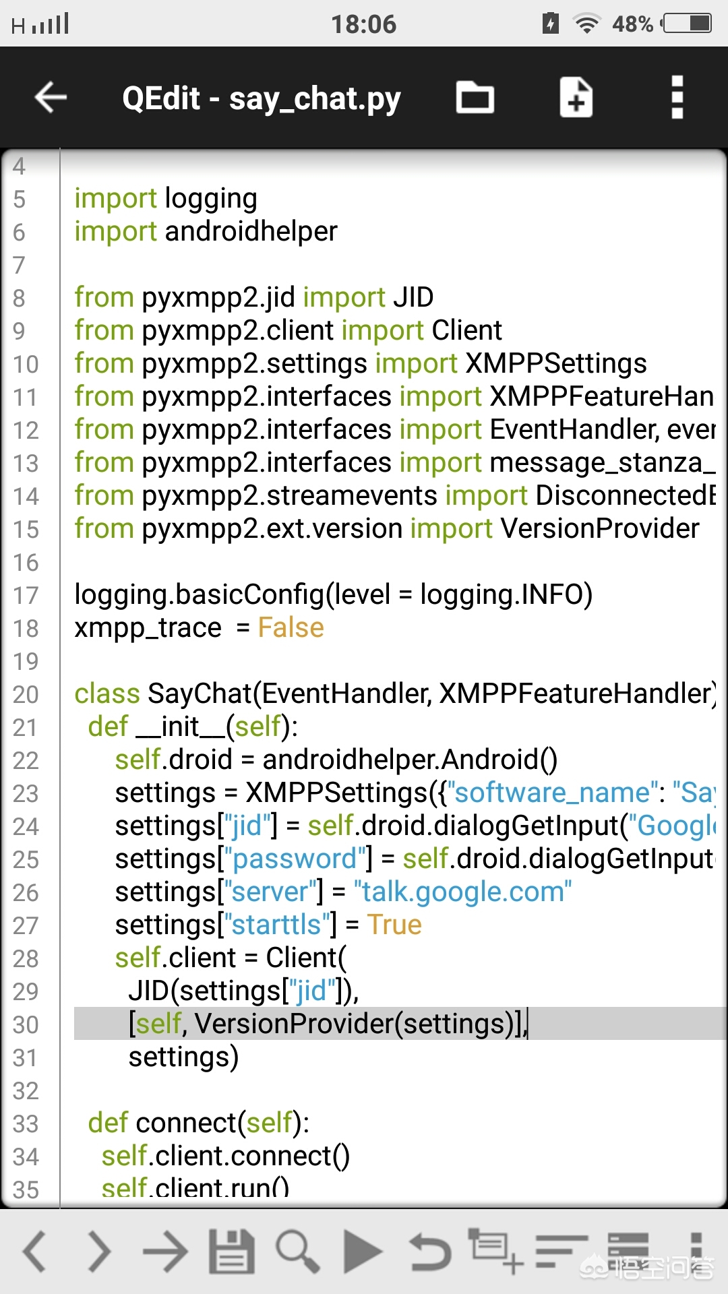The image size is (728, 1294).
Task: Tap the JID(settings["jid"]) line
Action: (243, 991)
